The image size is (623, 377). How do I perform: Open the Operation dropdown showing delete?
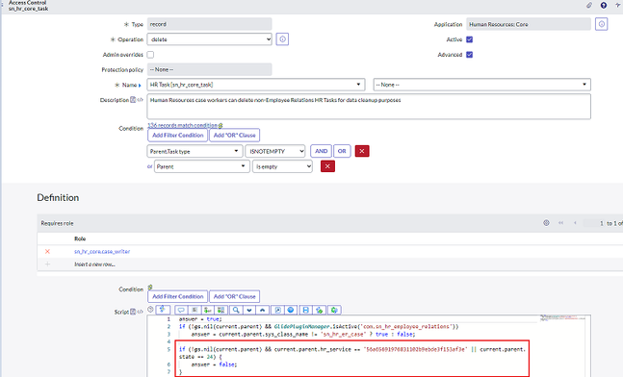point(209,39)
